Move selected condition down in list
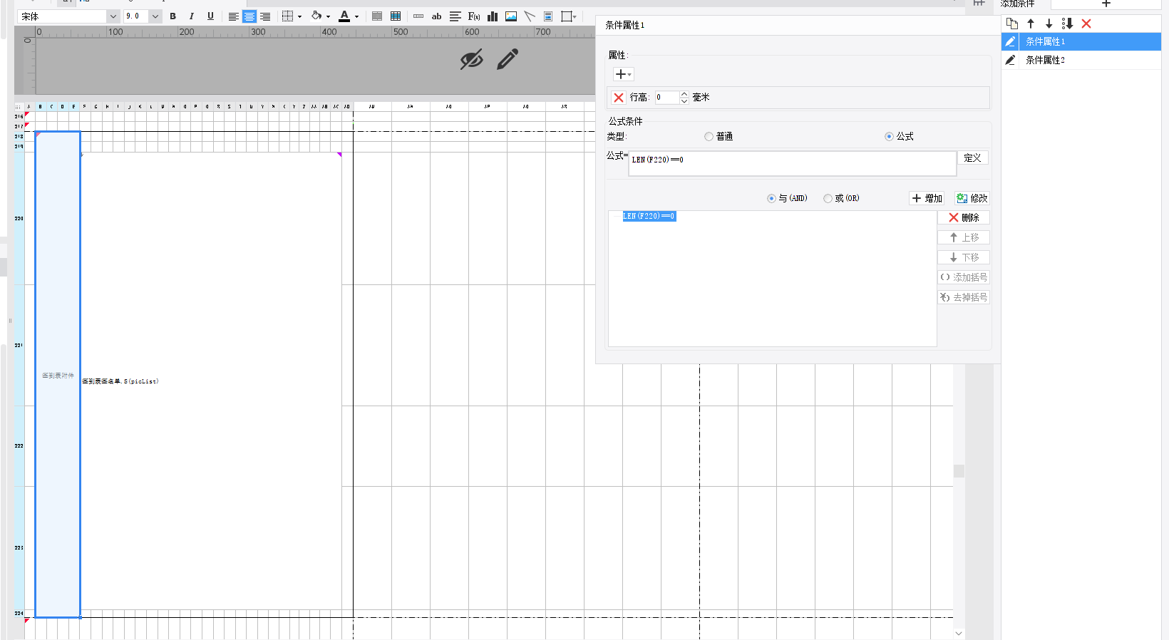The height and width of the screenshot is (640, 1169). pyautogui.click(x=1049, y=24)
